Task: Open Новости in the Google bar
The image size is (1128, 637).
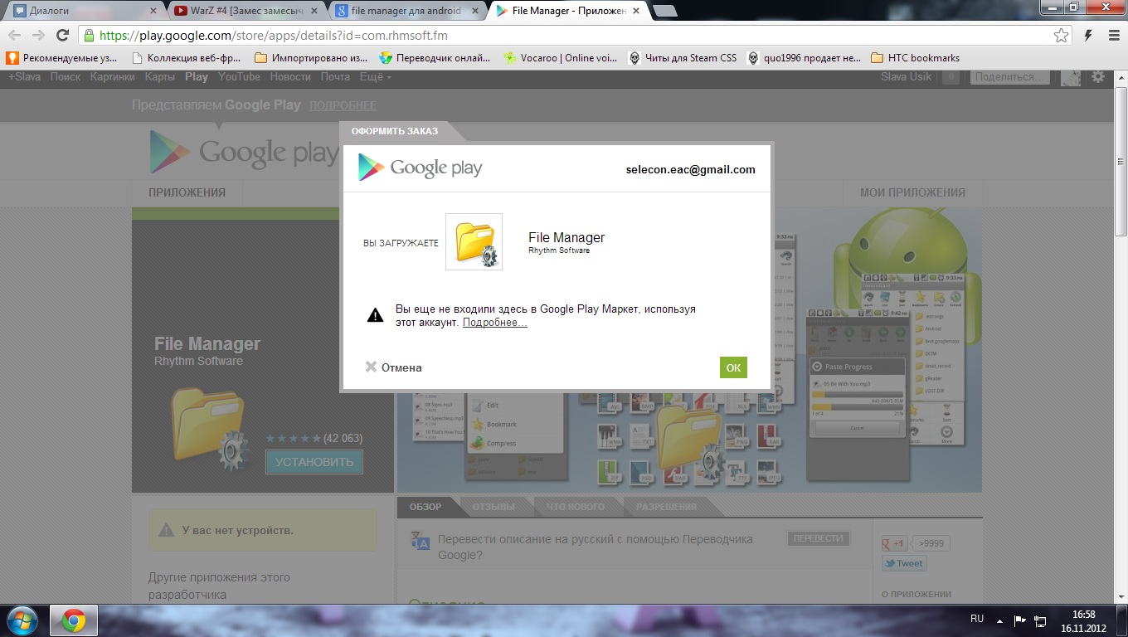Action: (x=290, y=76)
